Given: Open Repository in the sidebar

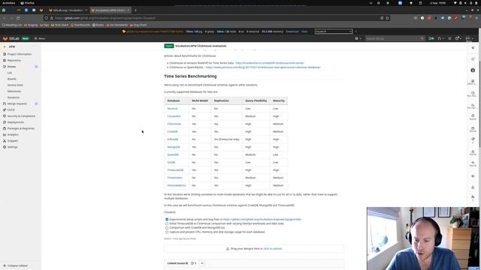Looking at the screenshot, I should pos(14,60).
